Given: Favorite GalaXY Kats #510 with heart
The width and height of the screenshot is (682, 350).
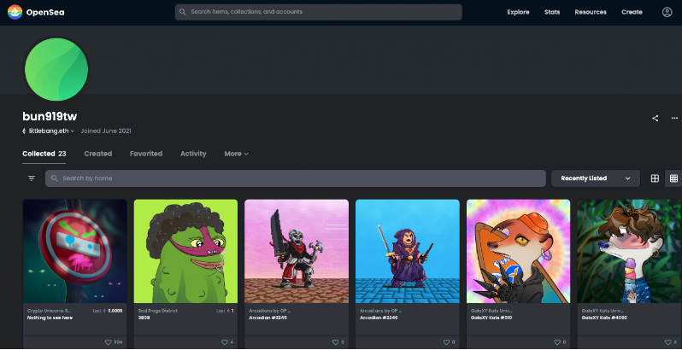Looking at the screenshot, I should pyautogui.click(x=557, y=342).
